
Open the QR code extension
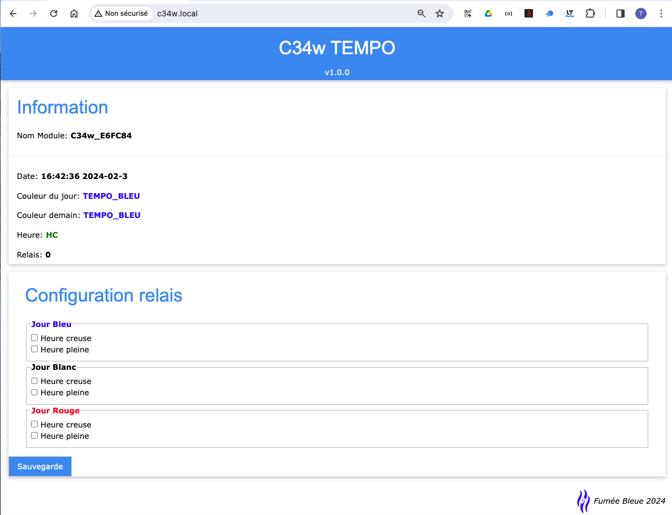[468, 14]
